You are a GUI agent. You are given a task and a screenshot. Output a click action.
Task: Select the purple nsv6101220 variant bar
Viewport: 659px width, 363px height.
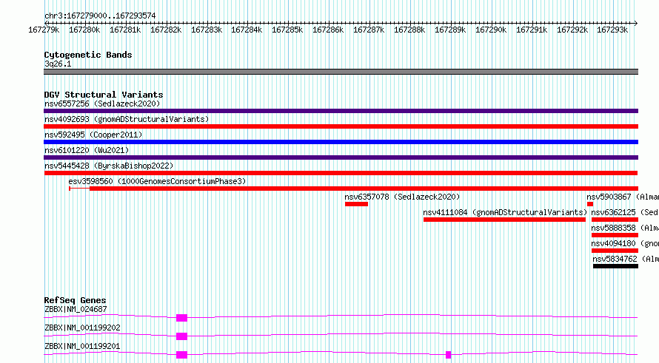point(341,157)
